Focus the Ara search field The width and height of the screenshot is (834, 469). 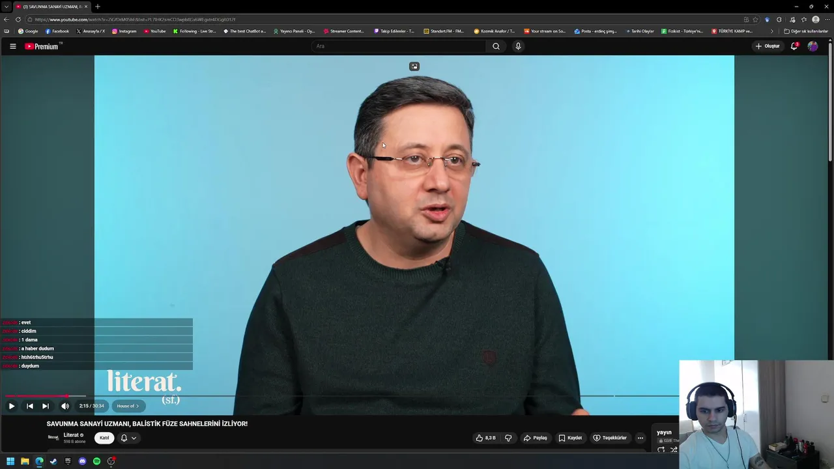(398, 46)
